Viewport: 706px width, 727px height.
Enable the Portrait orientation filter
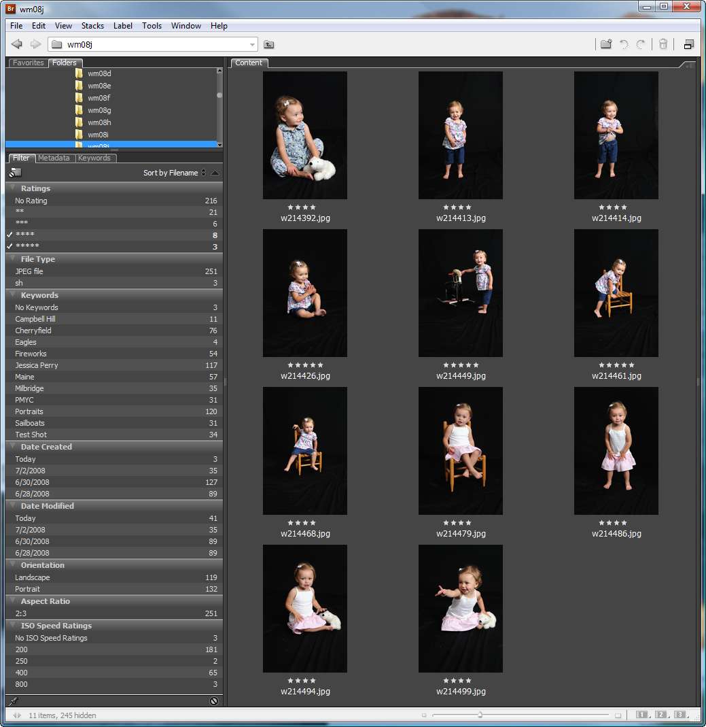coord(114,589)
